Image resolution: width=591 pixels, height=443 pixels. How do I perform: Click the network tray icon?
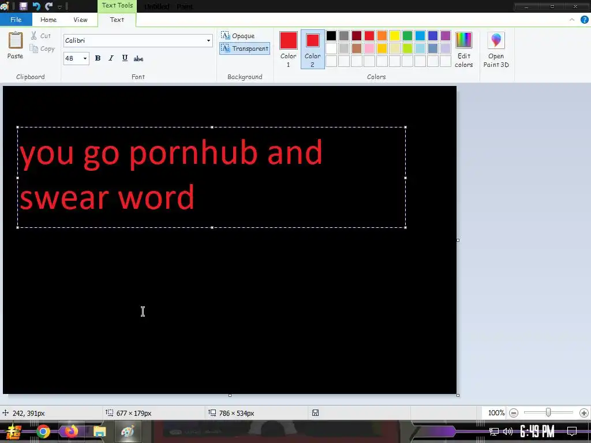click(494, 431)
